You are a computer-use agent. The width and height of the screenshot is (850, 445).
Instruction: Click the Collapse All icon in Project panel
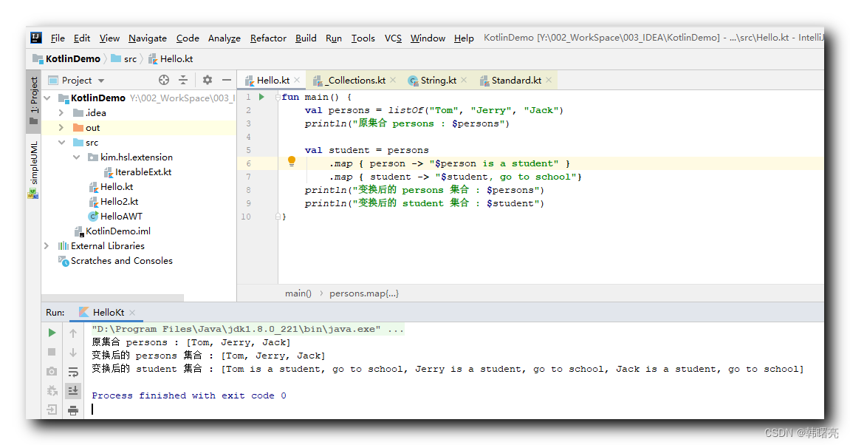point(183,81)
